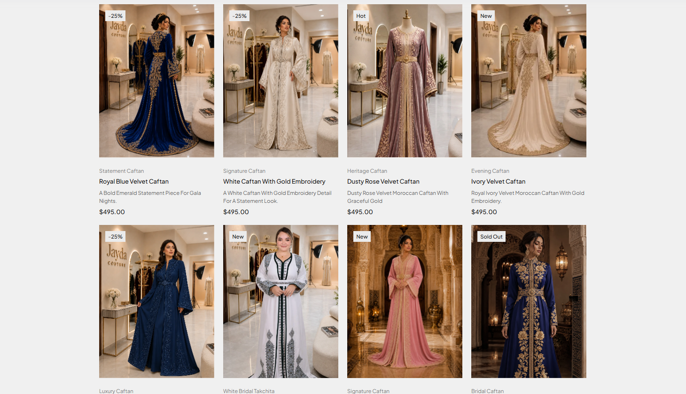Click the -25% badge on navy Luxury Caftan
Screen dimensions: 686x394
point(116,237)
